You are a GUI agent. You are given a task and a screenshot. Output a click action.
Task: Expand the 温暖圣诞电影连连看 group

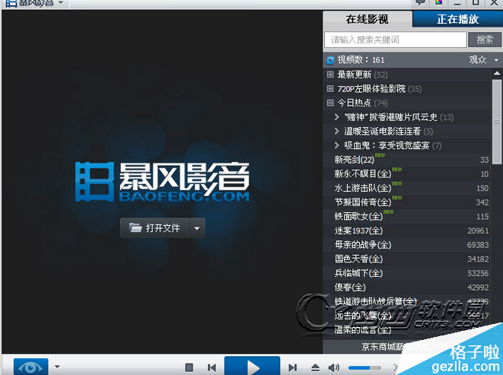point(336,131)
